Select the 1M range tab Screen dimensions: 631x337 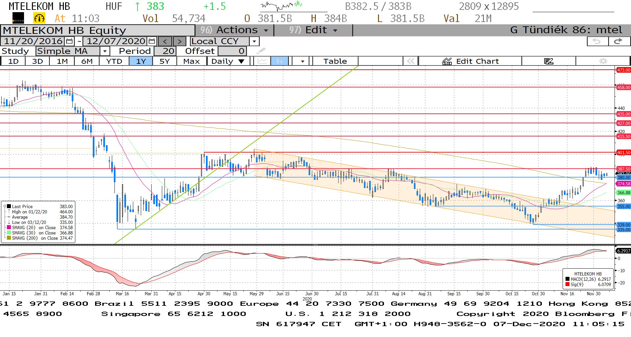[x=62, y=61]
